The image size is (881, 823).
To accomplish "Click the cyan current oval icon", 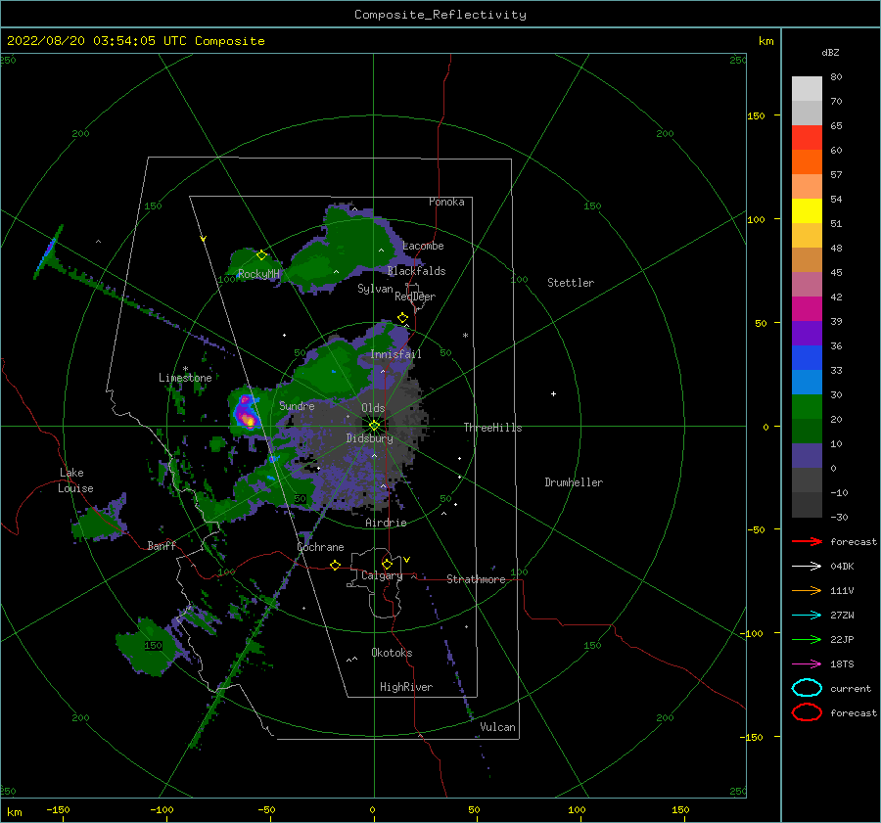I will tap(807, 688).
